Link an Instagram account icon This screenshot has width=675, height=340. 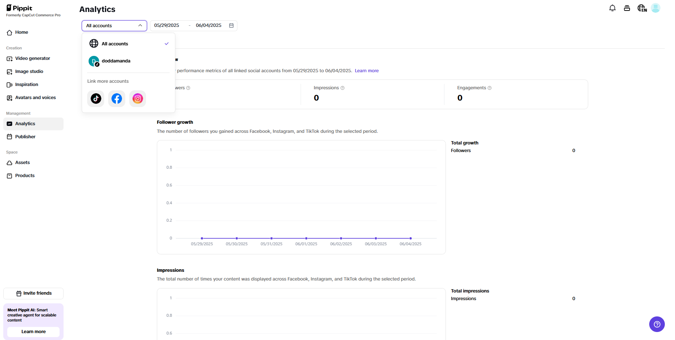(x=138, y=99)
